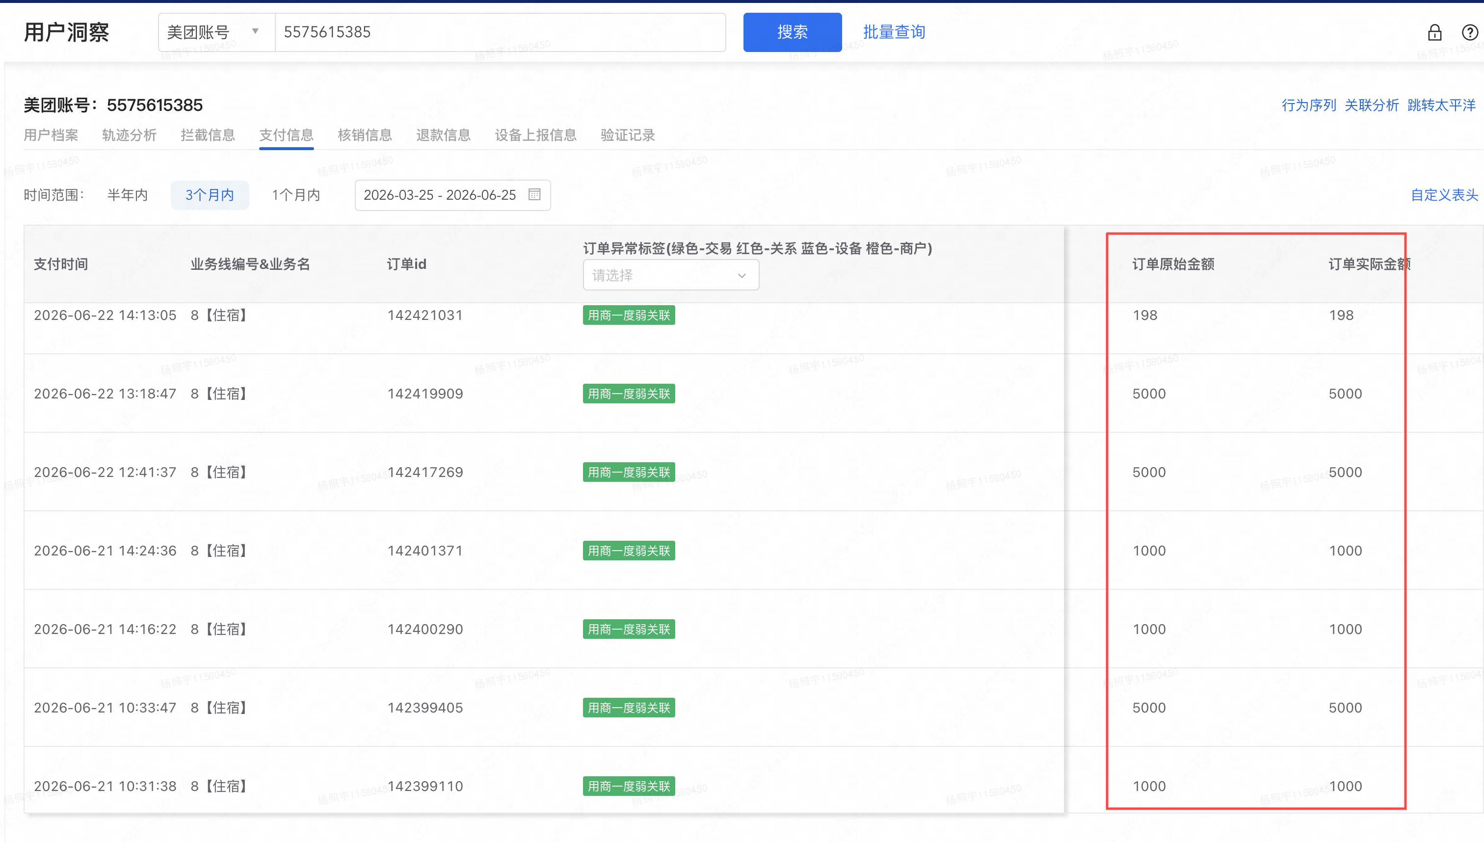Switch to 轨迹分析 tab
This screenshot has height=843, width=1484.
[x=129, y=135]
